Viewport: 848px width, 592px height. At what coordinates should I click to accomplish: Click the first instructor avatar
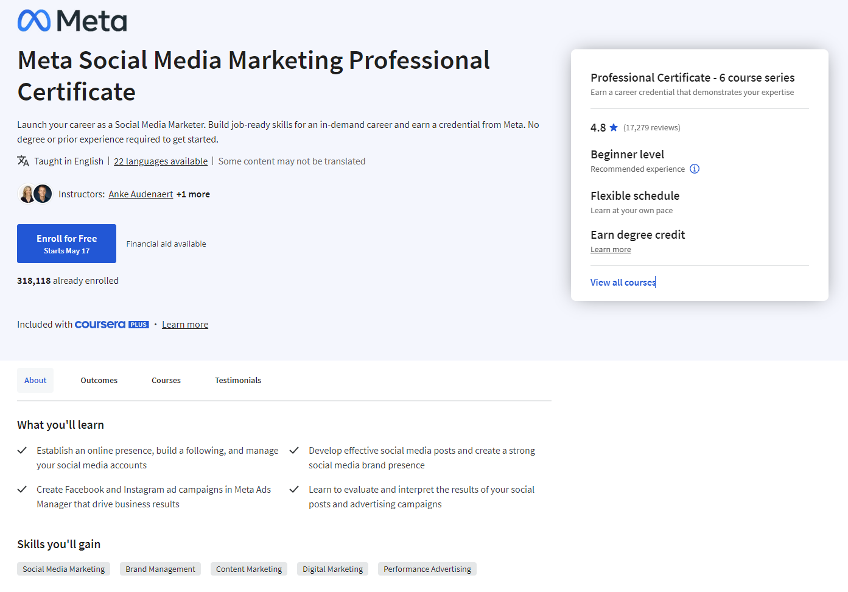27,194
